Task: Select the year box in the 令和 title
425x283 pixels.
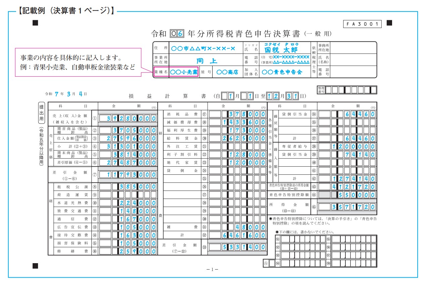Action: tap(177, 34)
